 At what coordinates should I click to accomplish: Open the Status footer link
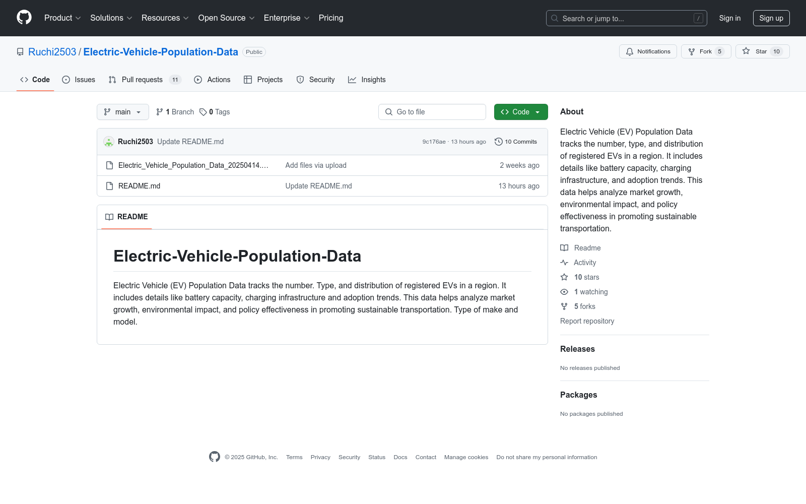click(x=377, y=457)
